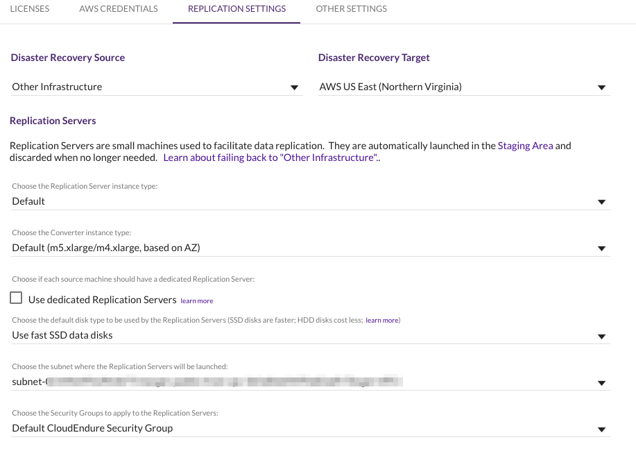
Task: Open the default disk type dropdown
Action: click(x=310, y=335)
